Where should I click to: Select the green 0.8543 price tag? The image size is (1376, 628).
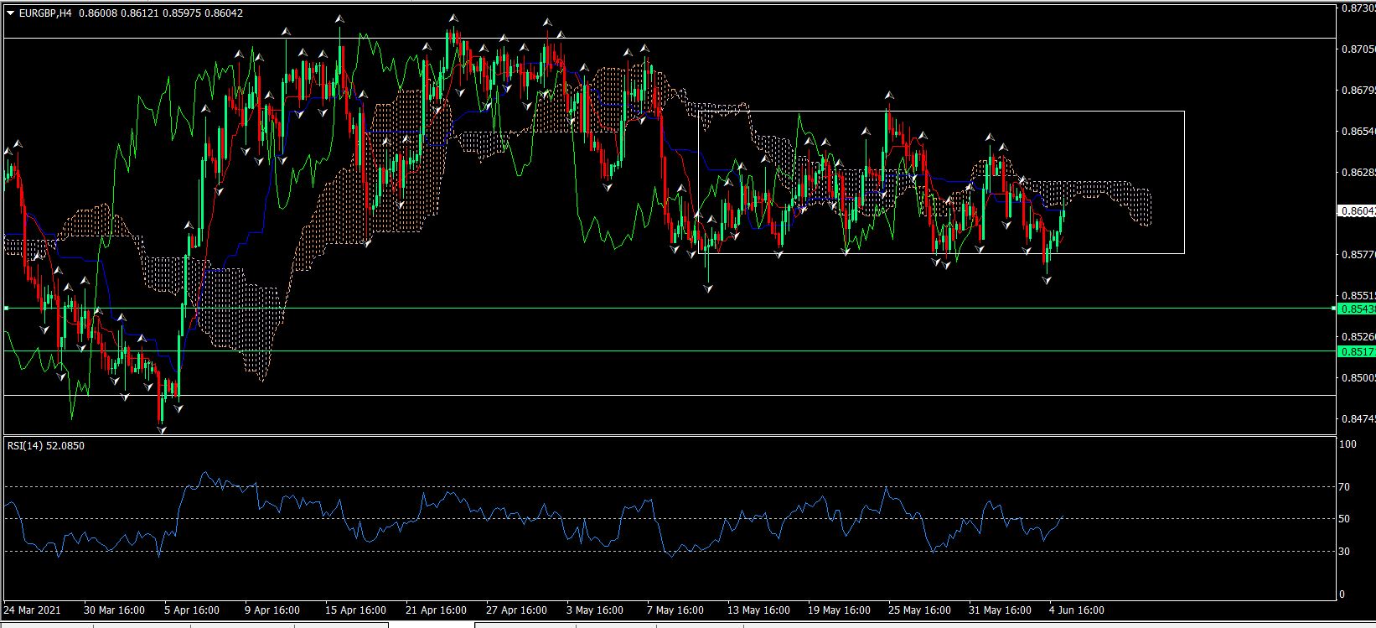1358,309
